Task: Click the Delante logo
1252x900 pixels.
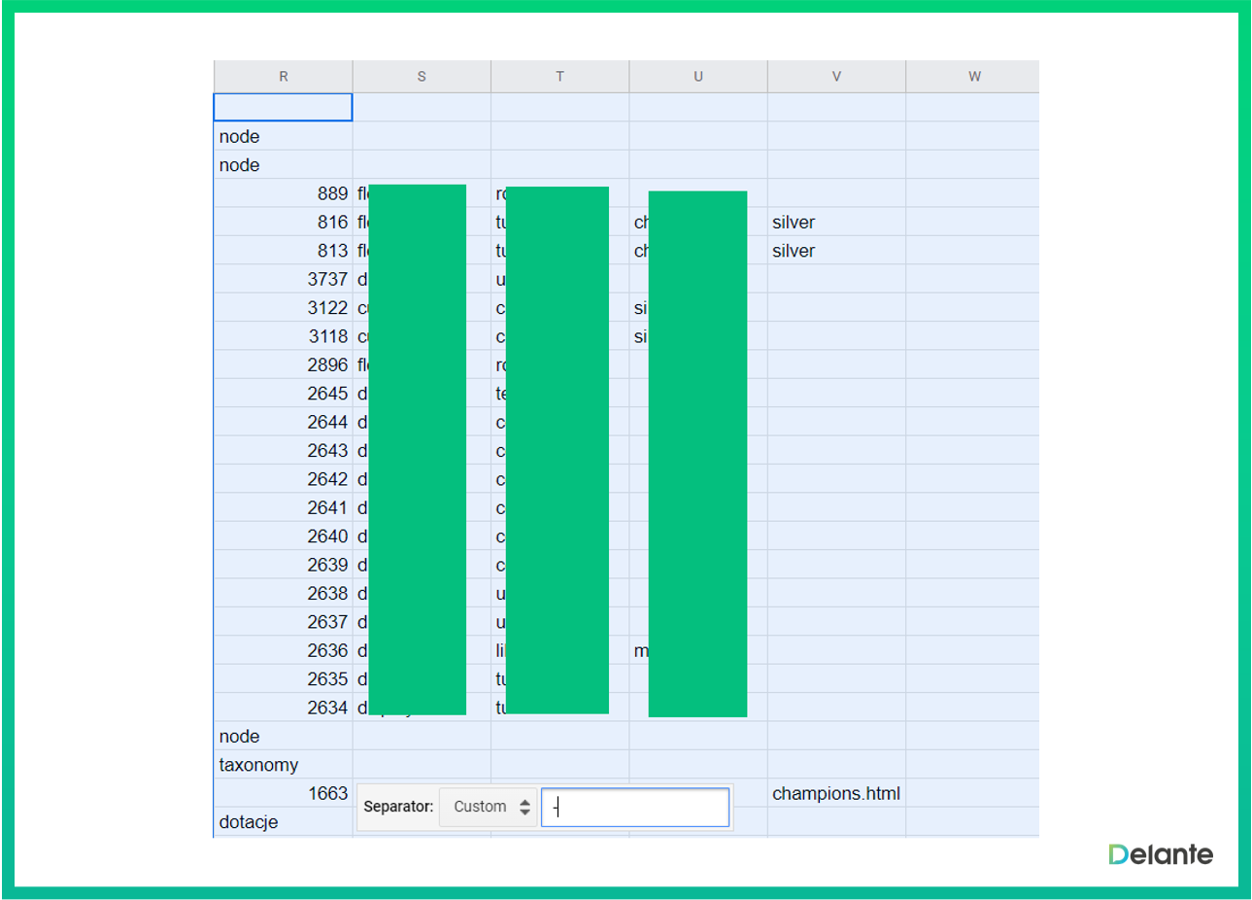Action: click(1161, 854)
